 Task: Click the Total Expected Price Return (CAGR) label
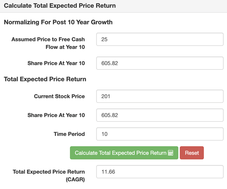49,176
